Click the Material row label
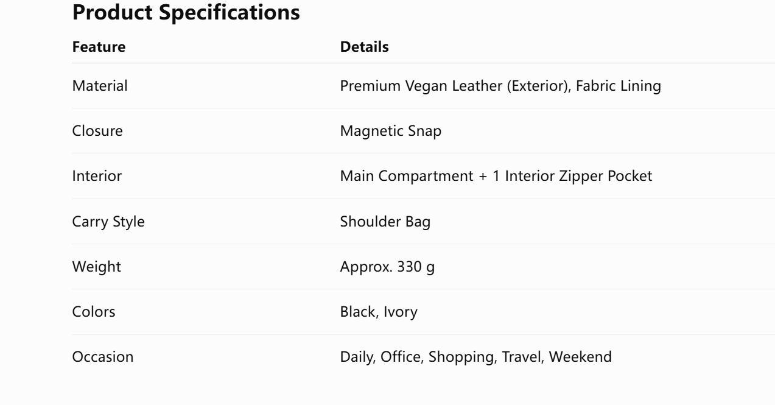 100,86
